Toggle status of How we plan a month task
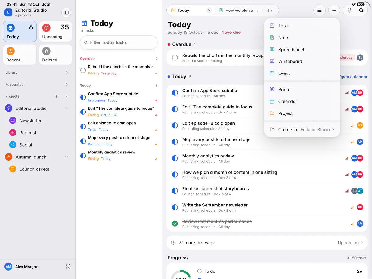 (x=175, y=175)
